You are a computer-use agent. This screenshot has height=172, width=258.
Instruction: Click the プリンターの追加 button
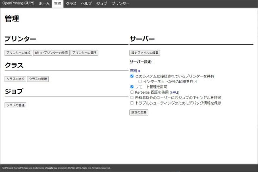pyautogui.click(x=18, y=53)
